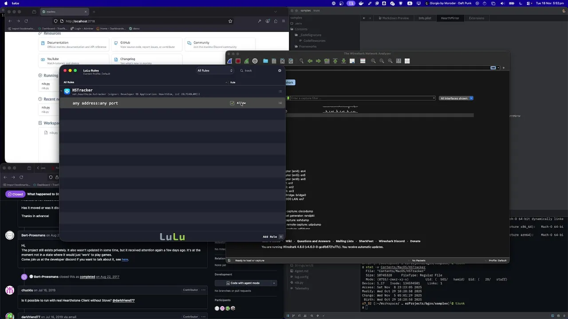Click the plus icon next to Add Rule
This screenshot has height=319, width=568.
(280, 237)
